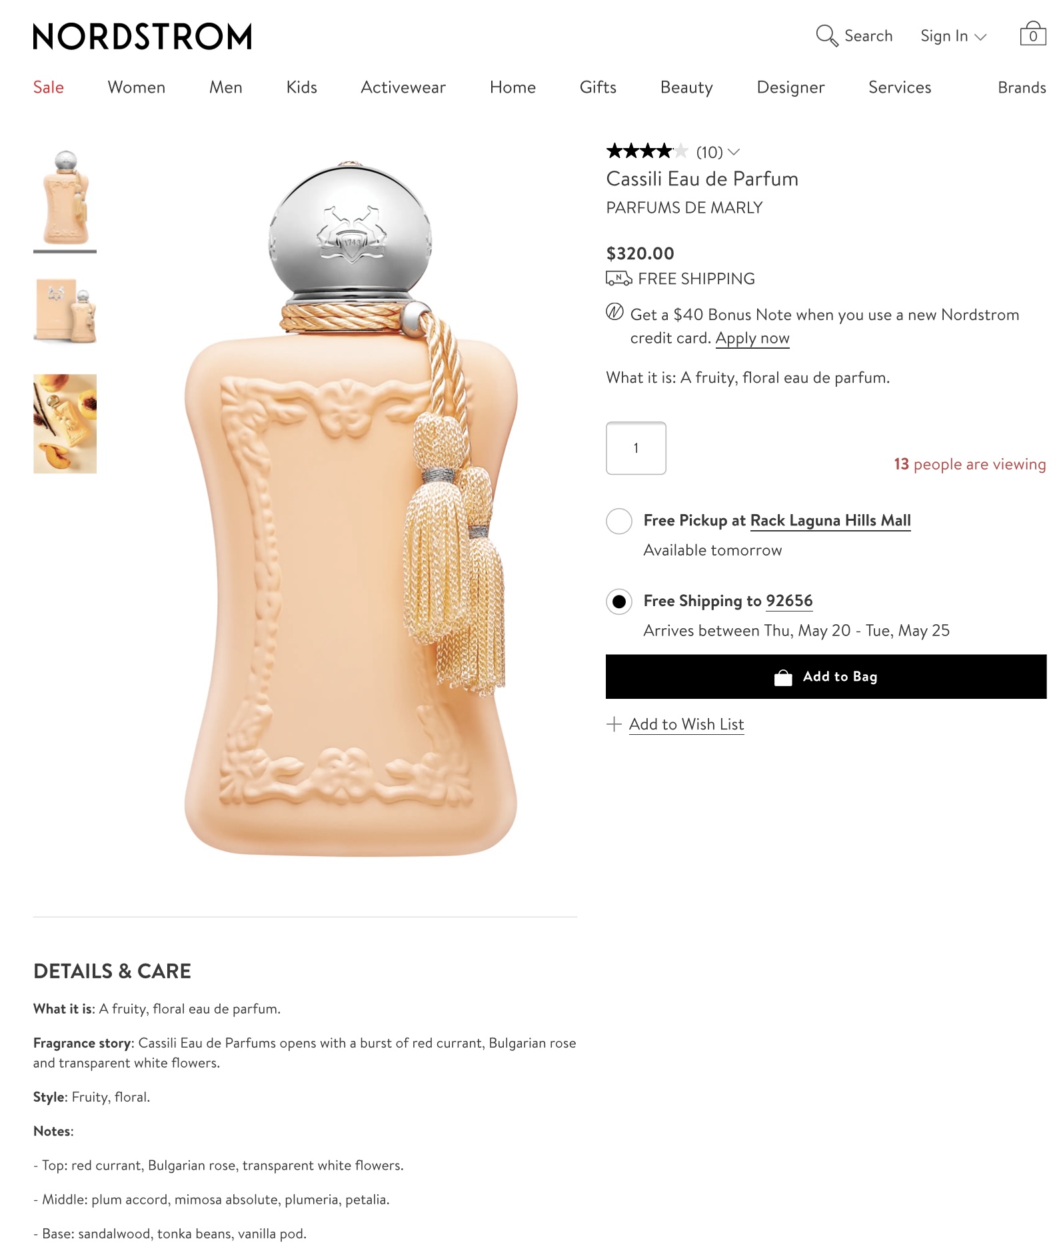Click the star rating icons

tap(646, 151)
